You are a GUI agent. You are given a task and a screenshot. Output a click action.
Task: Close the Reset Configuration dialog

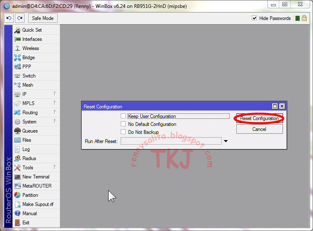click(282, 106)
